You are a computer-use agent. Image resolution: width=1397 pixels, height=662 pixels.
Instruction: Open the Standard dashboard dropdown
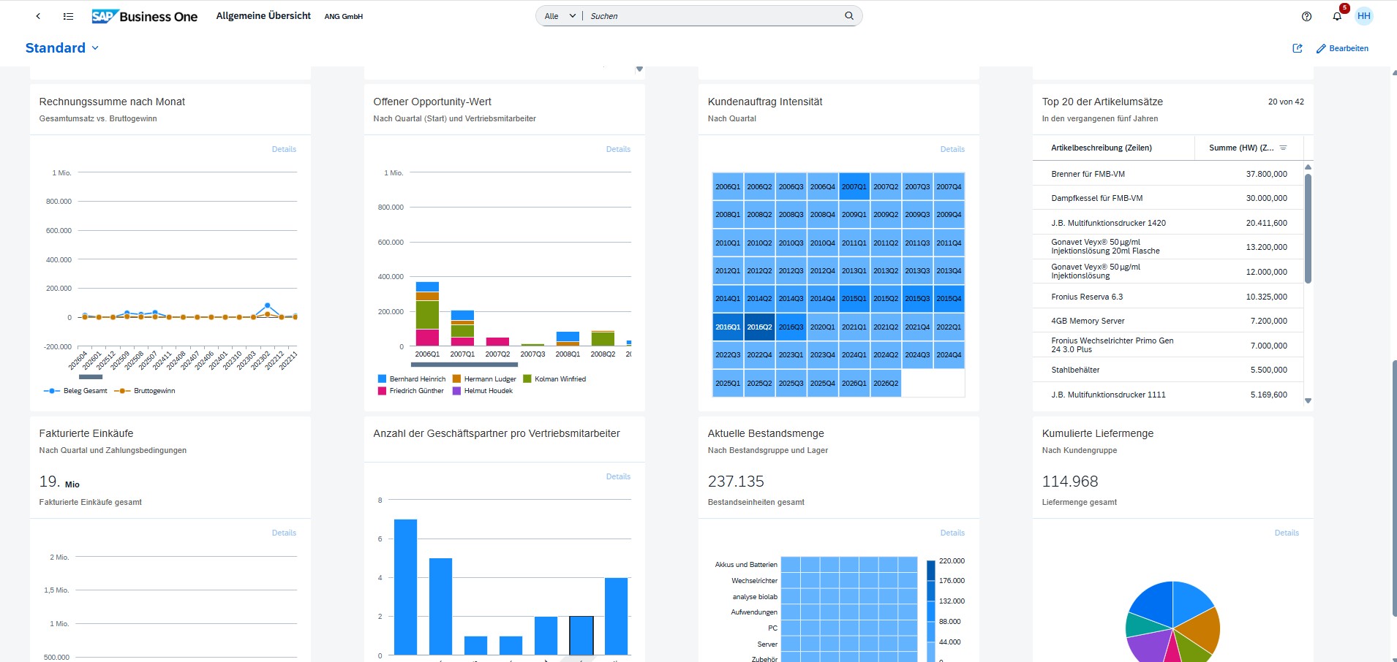[95, 48]
